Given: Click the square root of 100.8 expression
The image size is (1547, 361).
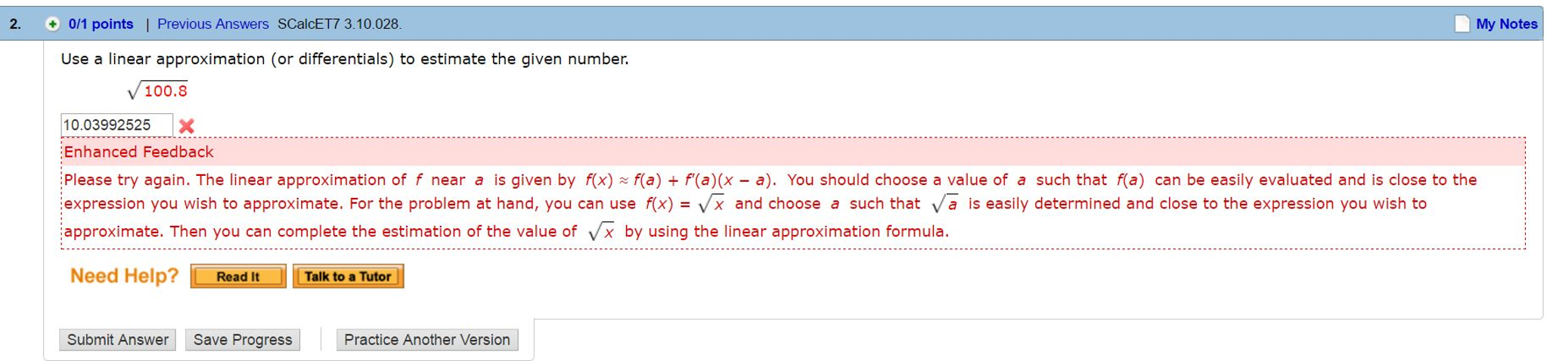Looking at the screenshot, I should pos(157,91).
